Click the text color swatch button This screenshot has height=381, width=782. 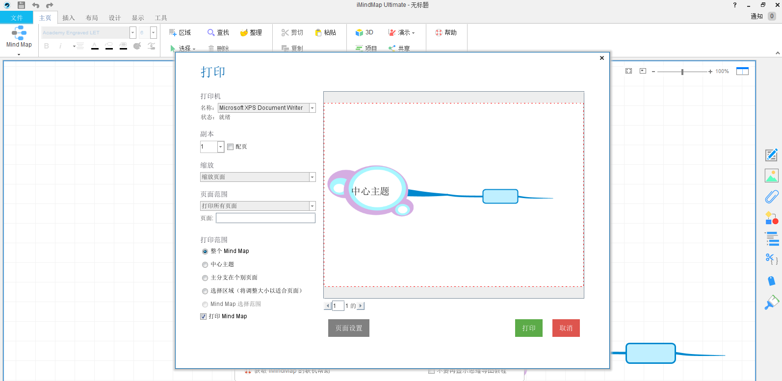pos(95,46)
